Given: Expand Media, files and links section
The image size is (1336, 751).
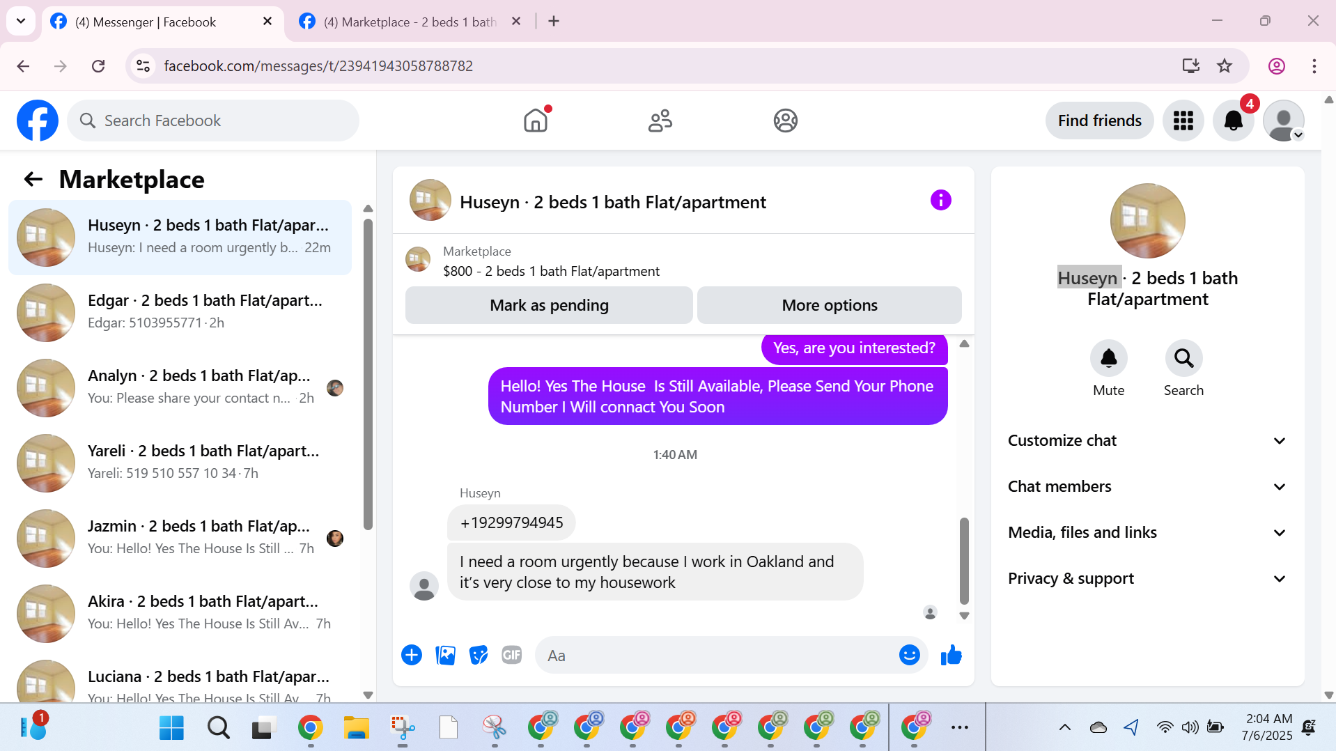Looking at the screenshot, I should (x=1147, y=532).
